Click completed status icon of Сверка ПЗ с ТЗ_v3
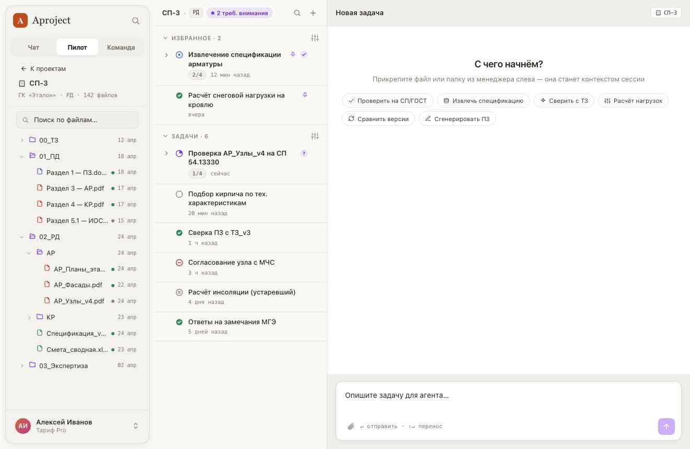Viewport: 690px width, 449px height. tap(179, 233)
